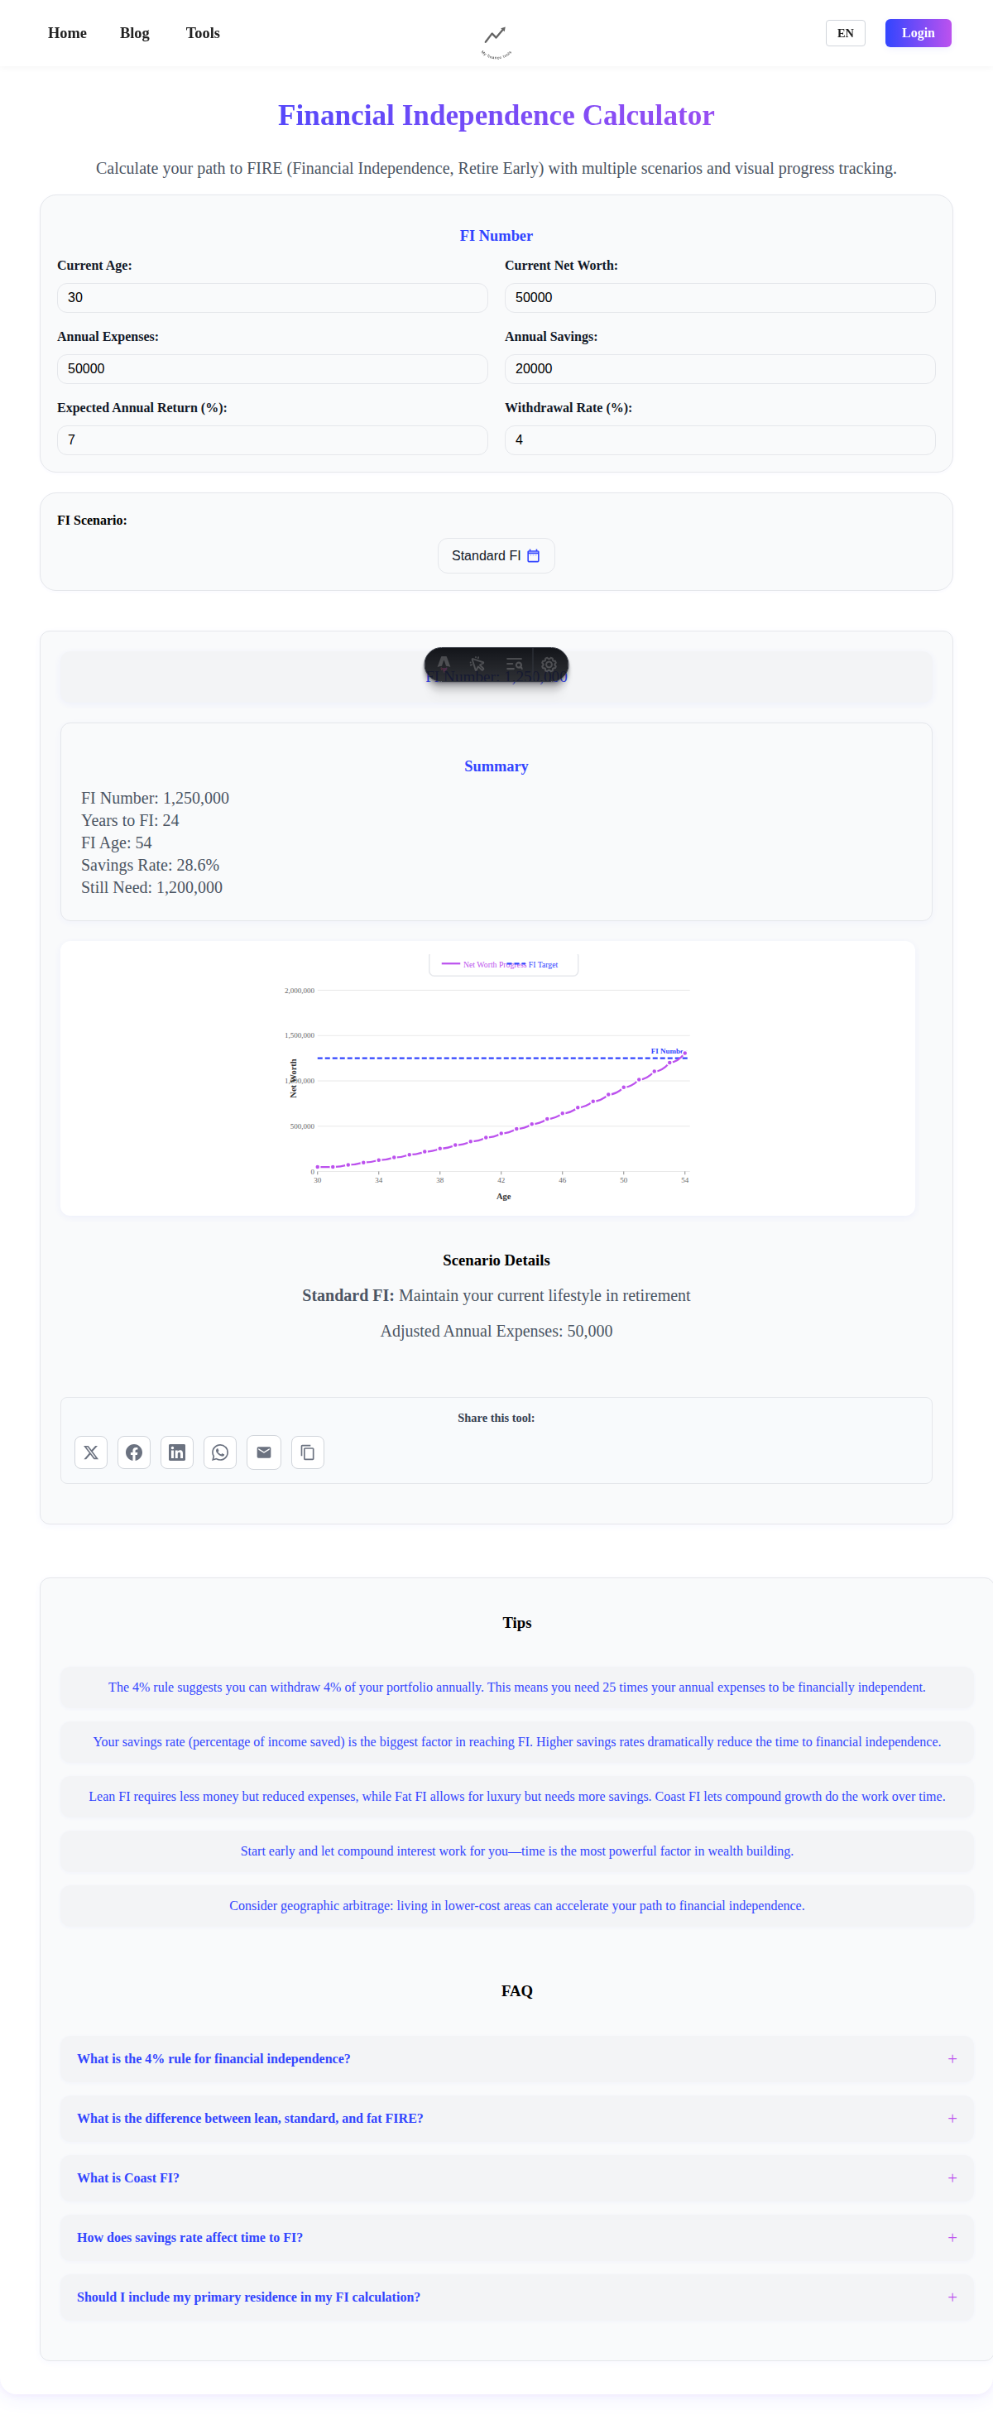The image size is (993, 2434).
Task: Click the Astro inspect cursor icon
Action: click(478, 665)
